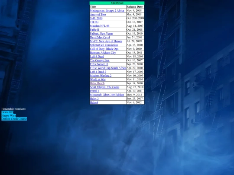
Task: Select the Nov. 4, 2008 date cell
Action: [x=135, y=10]
